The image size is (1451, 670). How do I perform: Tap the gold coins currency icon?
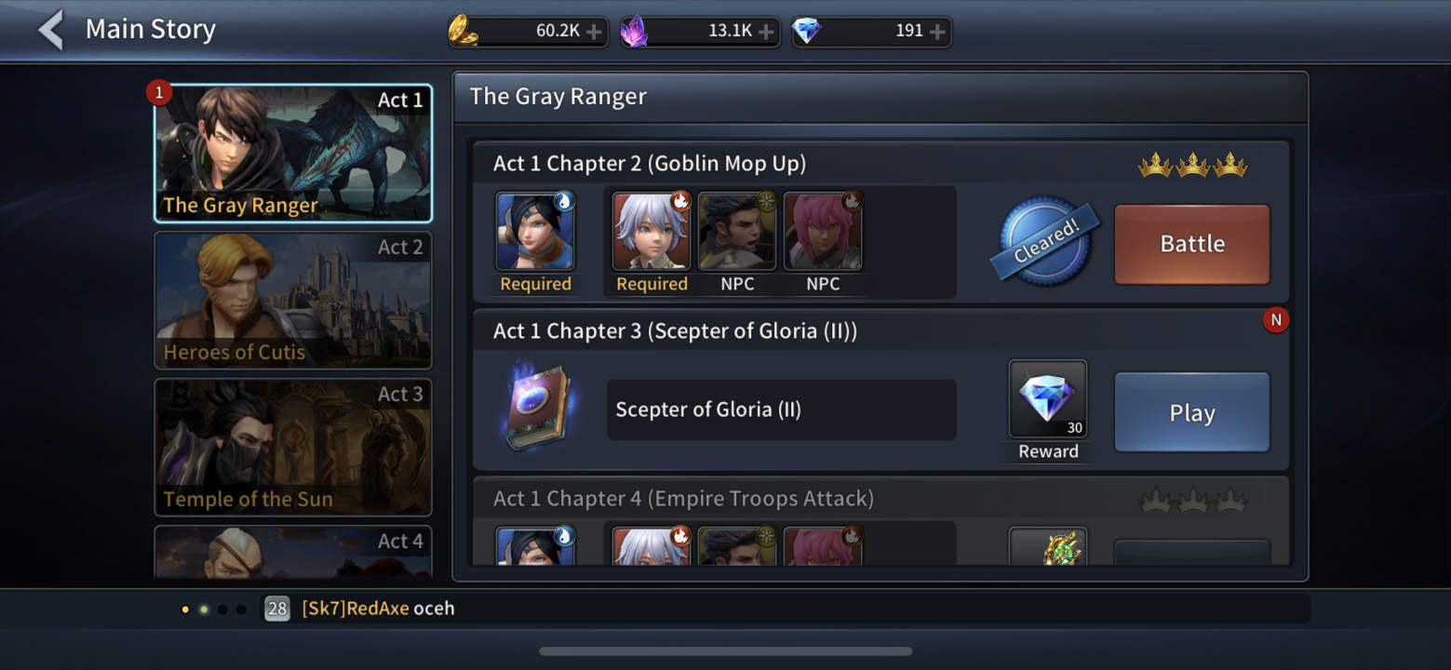click(463, 32)
